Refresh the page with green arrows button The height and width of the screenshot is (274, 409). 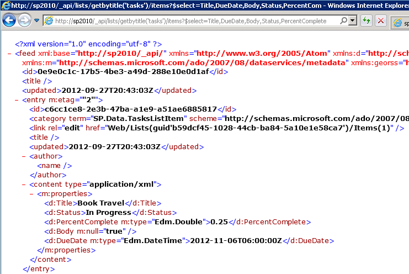click(x=366, y=20)
